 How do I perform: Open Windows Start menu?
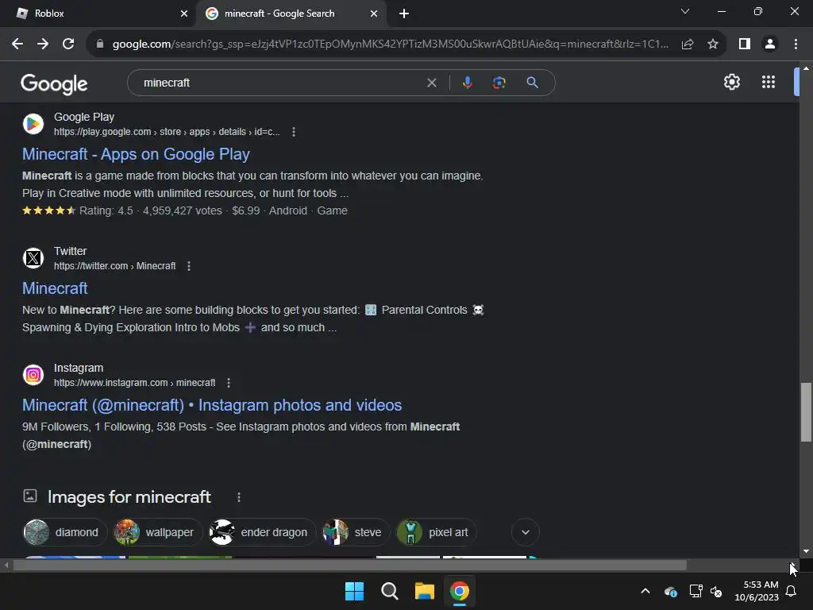pyautogui.click(x=355, y=591)
